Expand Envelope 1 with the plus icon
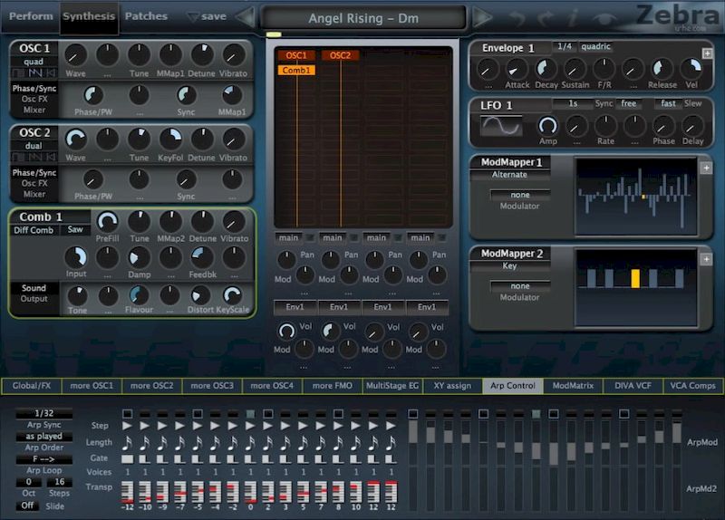This screenshot has height=520, width=725. click(x=708, y=53)
